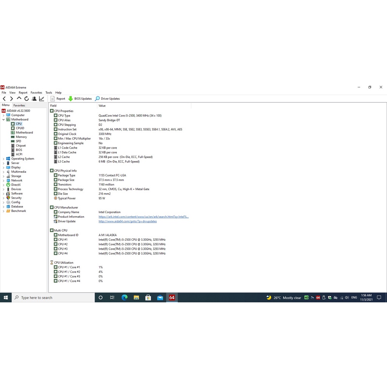Image resolution: width=387 pixels, height=387 pixels.
Task: Open the notification center icon
Action: click(x=379, y=298)
